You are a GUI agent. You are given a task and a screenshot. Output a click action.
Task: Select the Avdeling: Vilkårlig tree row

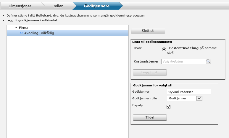tap(67, 33)
